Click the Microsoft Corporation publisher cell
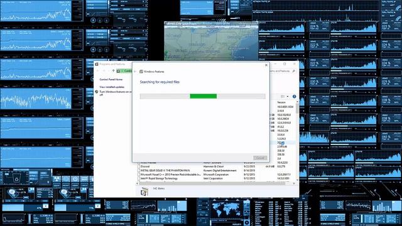402x226 pixels. tap(216, 175)
